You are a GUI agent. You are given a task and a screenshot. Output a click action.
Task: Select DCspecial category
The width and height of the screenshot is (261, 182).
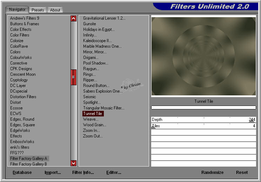click(x=19, y=91)
